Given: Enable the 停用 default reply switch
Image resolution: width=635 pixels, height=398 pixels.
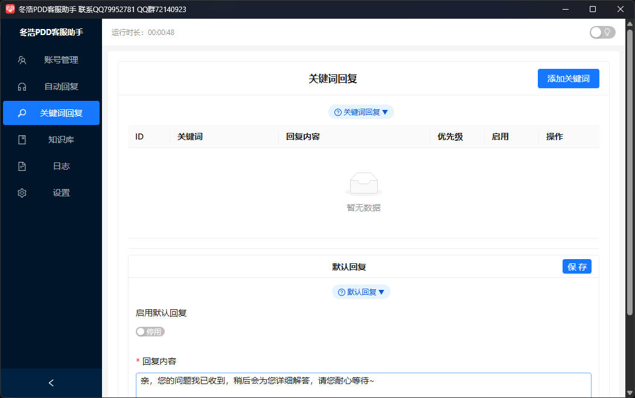Looking at the screenshot, I should pos(150,332).
